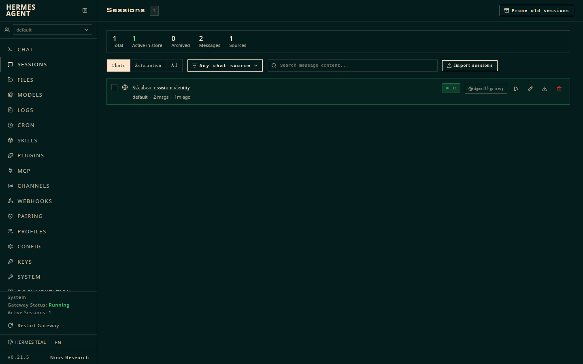Click the Agent37-gateway source badge
This screenshot has width=583, height=364.
tap(486, 89)
